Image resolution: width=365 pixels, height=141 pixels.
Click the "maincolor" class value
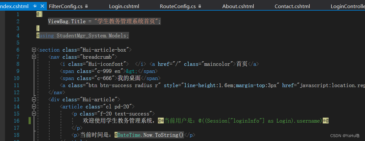tap(218, 64)
